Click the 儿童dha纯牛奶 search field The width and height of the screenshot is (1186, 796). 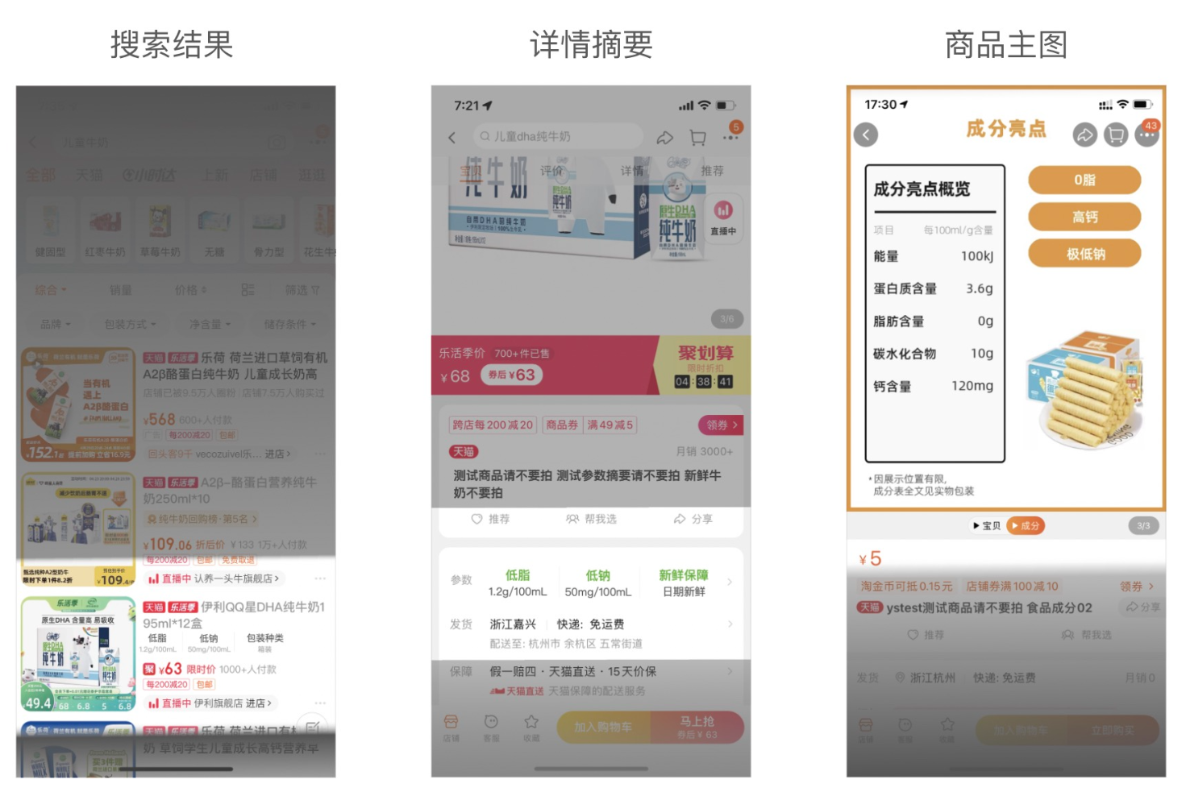(x=557, y=136)
